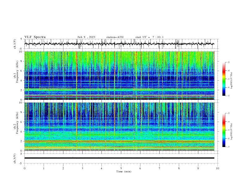Viewport: 245px width, 189px height.
Task: Click the "station=ATH" header label
Action: (115, 37)
